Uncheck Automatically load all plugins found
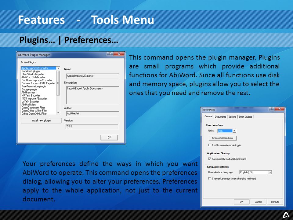 point(209,159)
